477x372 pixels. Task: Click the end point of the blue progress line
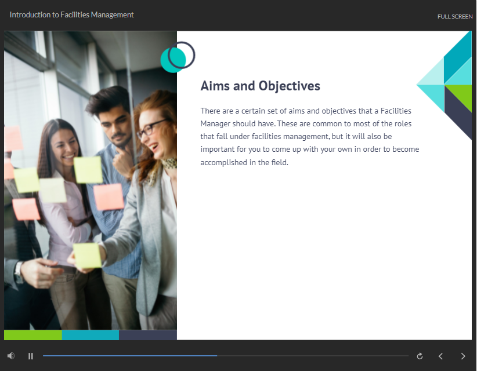click(217, 356)
